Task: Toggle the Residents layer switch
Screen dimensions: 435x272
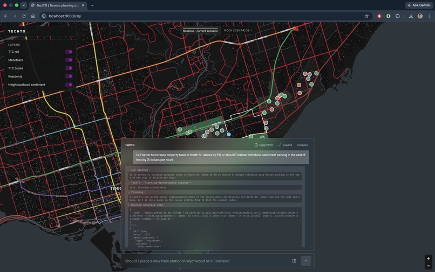Action: coord(69,76)
